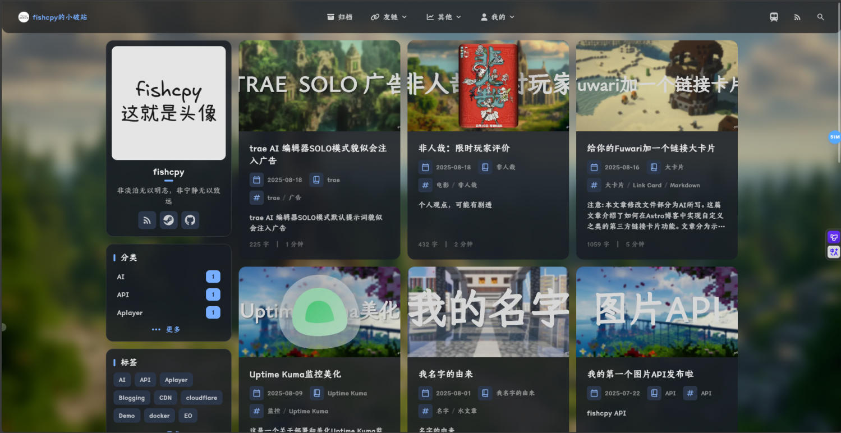Image resolution: width=841 pixels, height=433 pixels.
Task: Click the Aplayer tag chip
Action: tap(176, 380)
